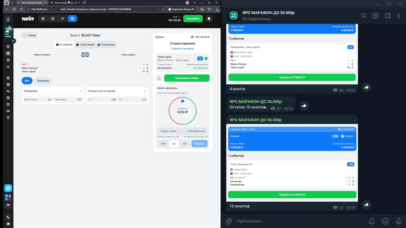Image resolution: width=406 pixels, height=228 pixels.
Task: Open the user profile avatar in 1win sidebar
Action: (8, 19)
